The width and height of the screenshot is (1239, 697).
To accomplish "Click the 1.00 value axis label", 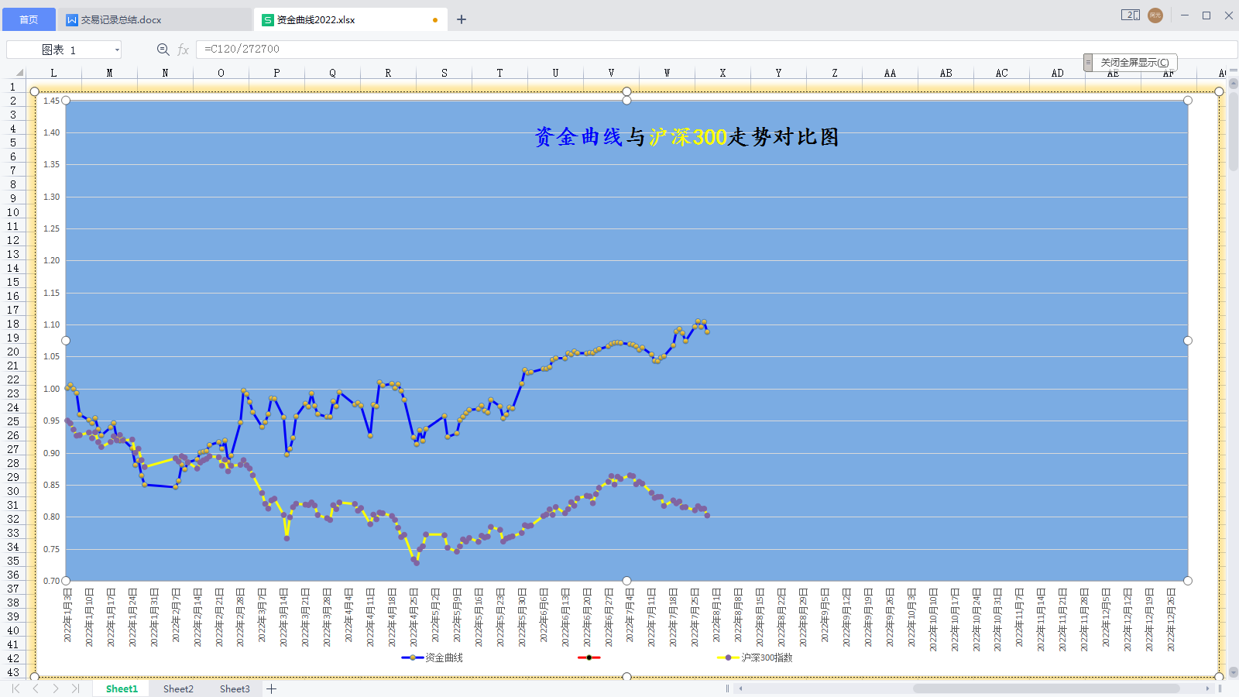I will [51, 389].
